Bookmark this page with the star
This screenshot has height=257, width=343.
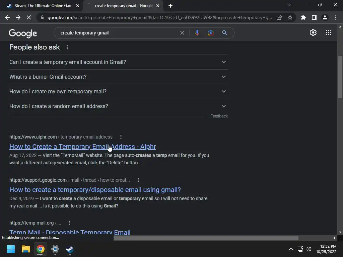click(x=290, y=17)
